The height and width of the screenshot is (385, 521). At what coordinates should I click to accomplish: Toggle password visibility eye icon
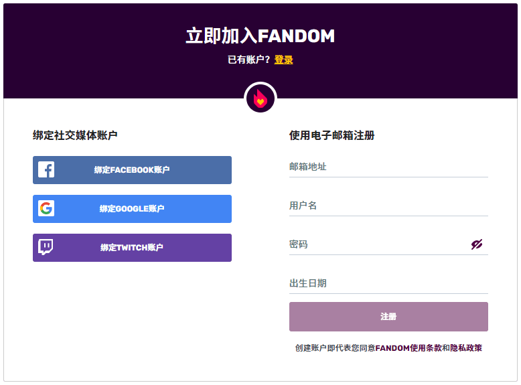477,244
